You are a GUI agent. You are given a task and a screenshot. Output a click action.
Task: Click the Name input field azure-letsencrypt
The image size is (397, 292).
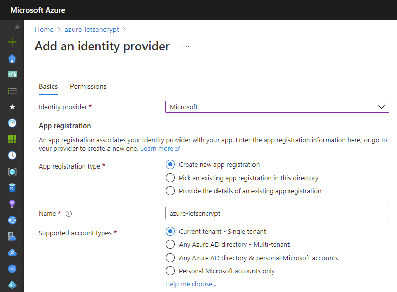click(x=277, y=213)
